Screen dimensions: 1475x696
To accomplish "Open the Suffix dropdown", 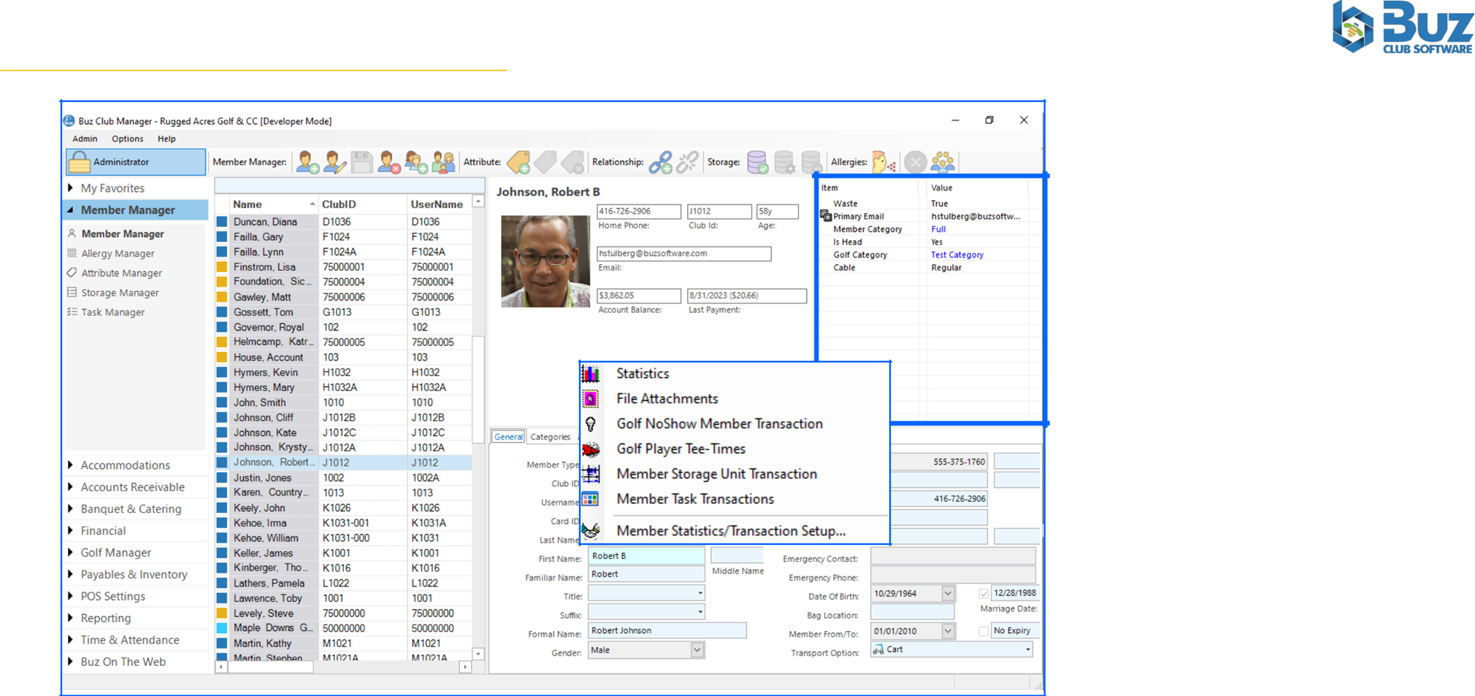I will point(700,612).
